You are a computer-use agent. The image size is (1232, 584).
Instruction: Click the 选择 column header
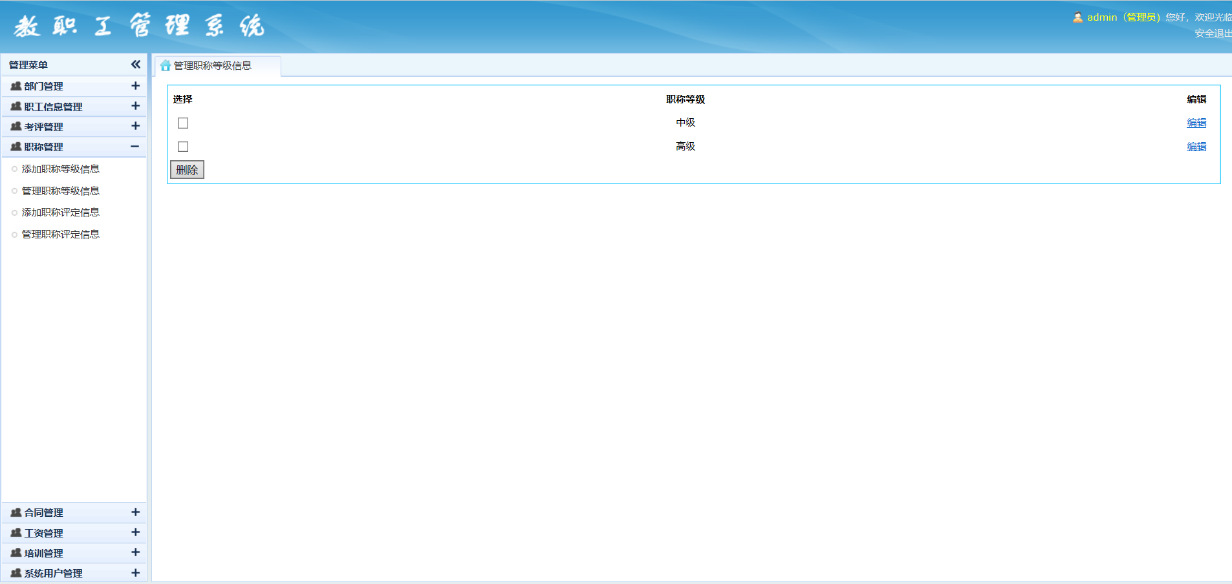[183, 99]
